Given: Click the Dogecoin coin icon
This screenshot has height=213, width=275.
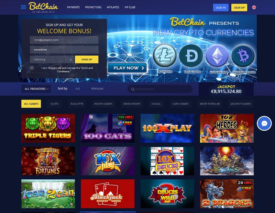Looking at the screenshot, I should point(191,56).
